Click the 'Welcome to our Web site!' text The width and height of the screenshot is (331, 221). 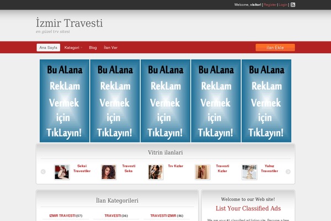click(248, 199)
